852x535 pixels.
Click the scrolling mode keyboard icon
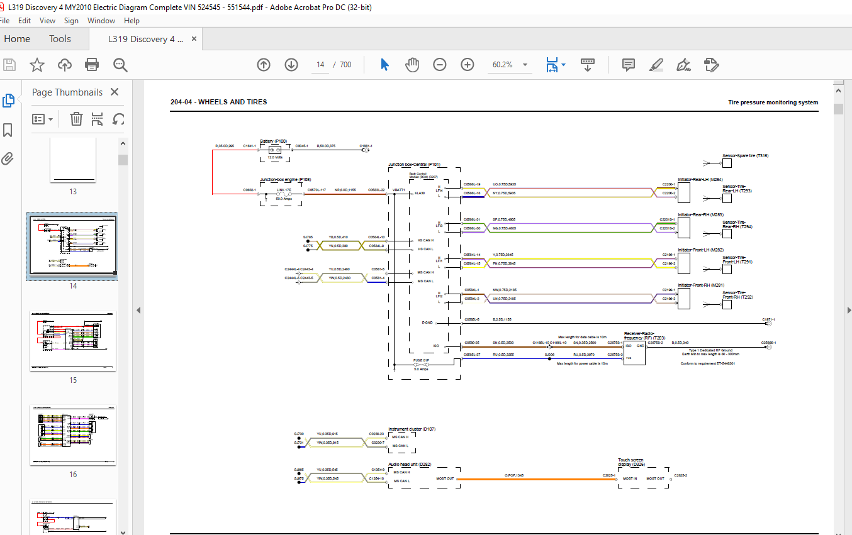click(588, 65)
